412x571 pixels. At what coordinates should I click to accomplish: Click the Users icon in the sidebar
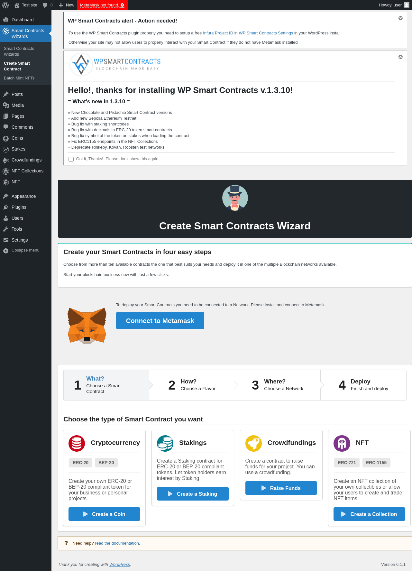coord(6,218)
